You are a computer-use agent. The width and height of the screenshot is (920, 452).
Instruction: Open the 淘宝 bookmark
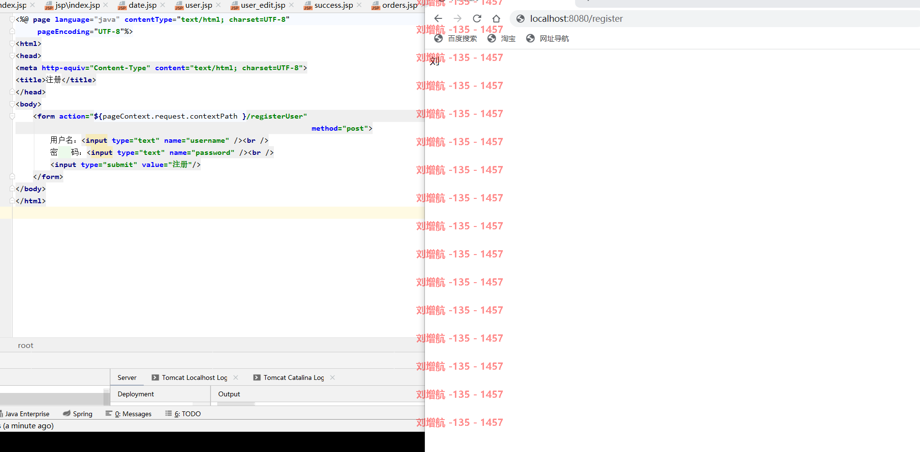click(x=501, y=39)
